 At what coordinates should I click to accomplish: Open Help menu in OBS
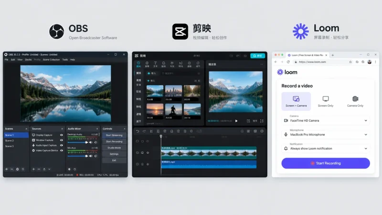click(x=73, y=60)
